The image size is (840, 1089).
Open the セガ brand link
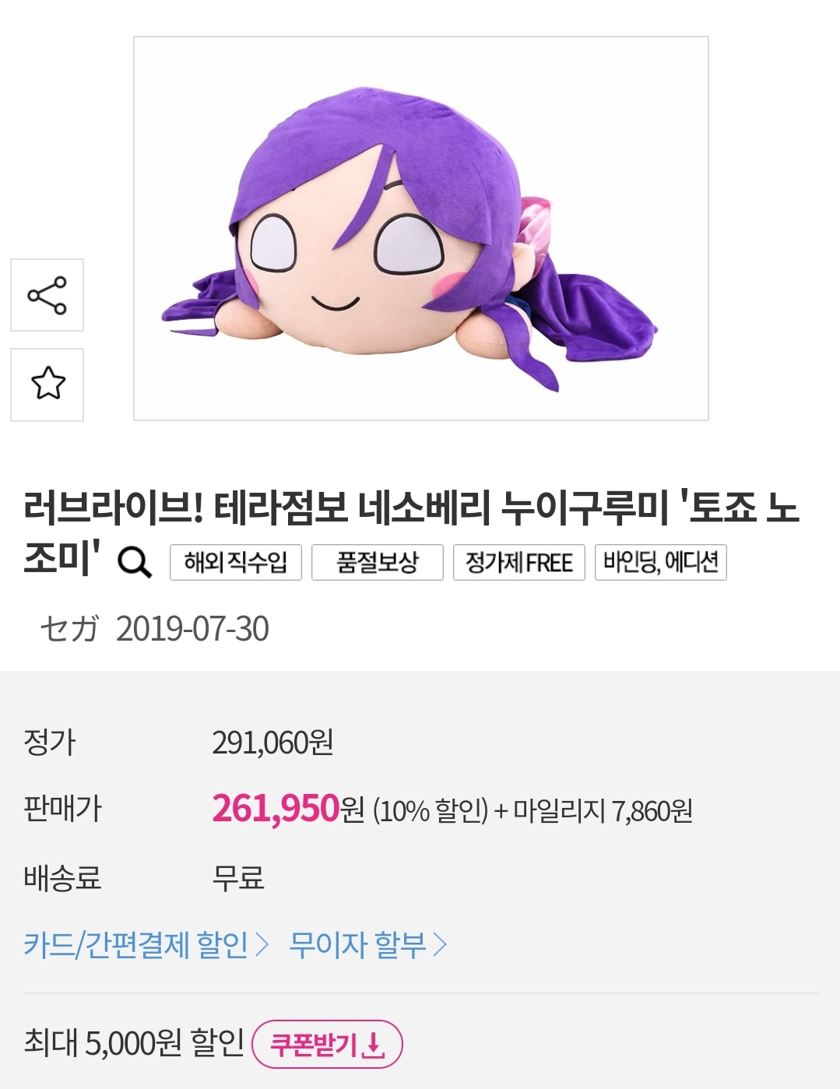[69, 628]
